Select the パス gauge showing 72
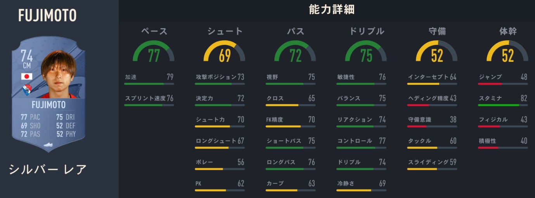The height and width of the screenshot is (198, 535). point(295,52)
